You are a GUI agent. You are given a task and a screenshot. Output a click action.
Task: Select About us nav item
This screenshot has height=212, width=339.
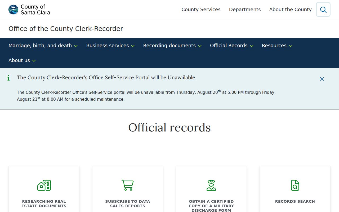pos(19,60)
